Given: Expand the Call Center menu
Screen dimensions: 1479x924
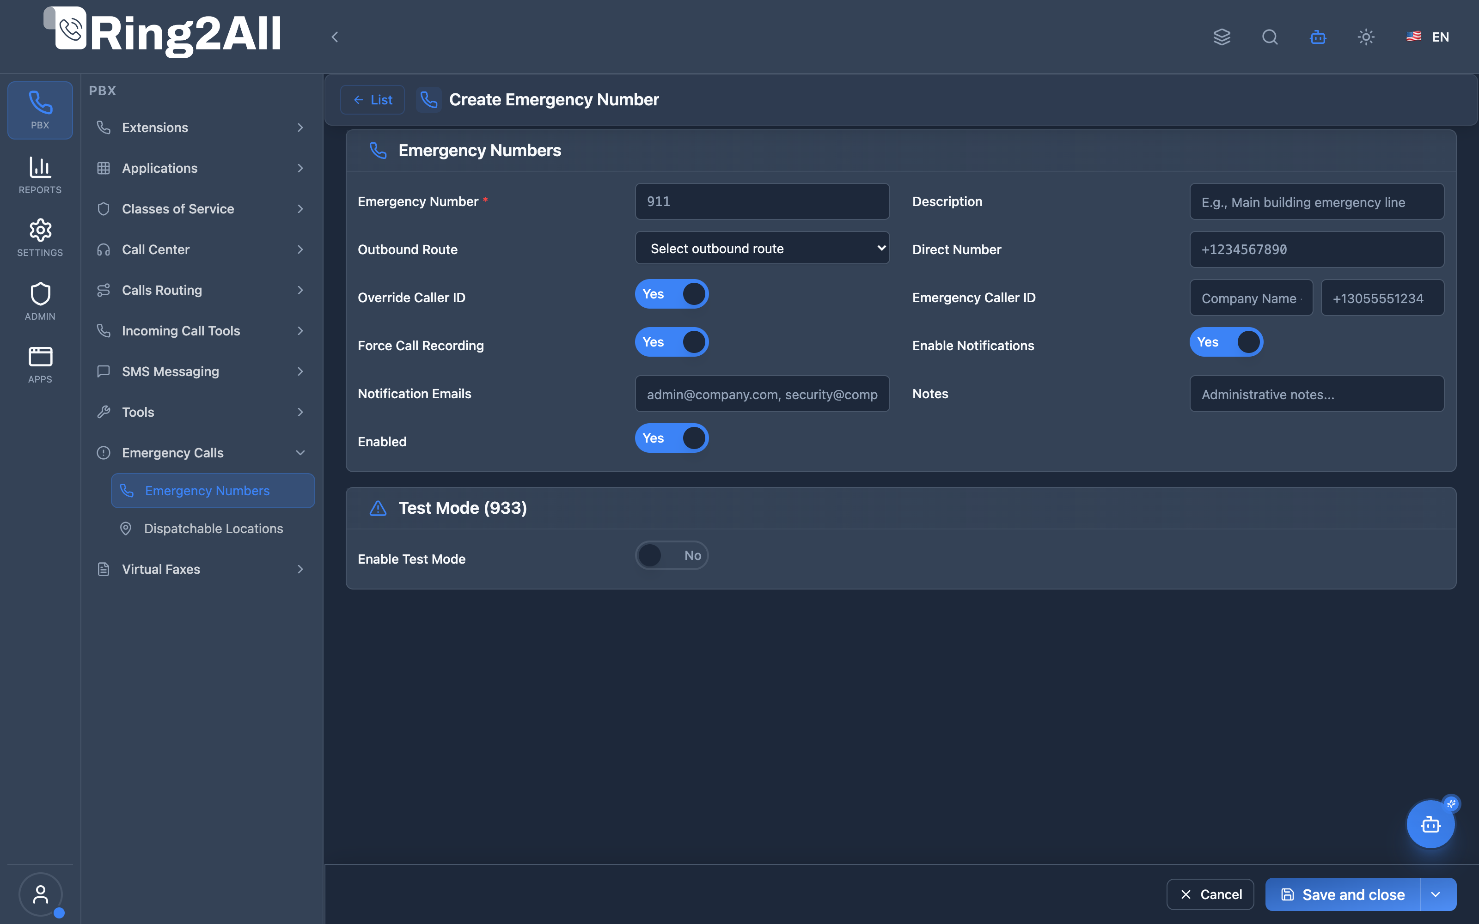Looking at the screenshot, I should 202,250.
